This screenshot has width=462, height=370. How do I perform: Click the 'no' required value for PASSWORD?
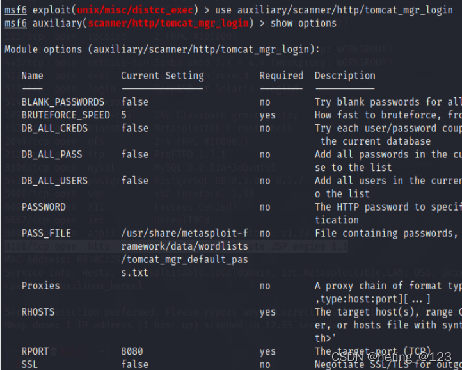(265, 207)
